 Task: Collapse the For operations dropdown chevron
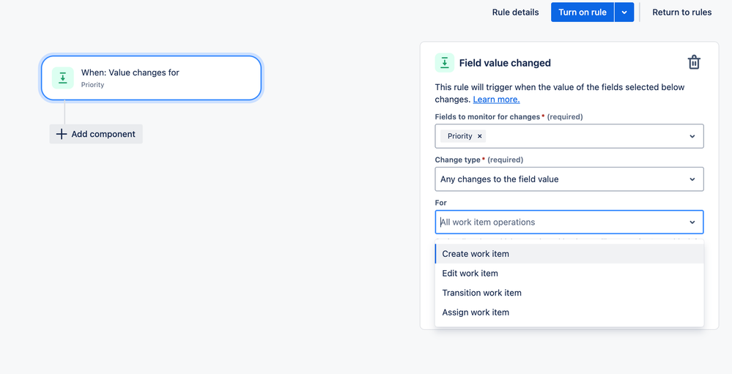pos(692,222)
